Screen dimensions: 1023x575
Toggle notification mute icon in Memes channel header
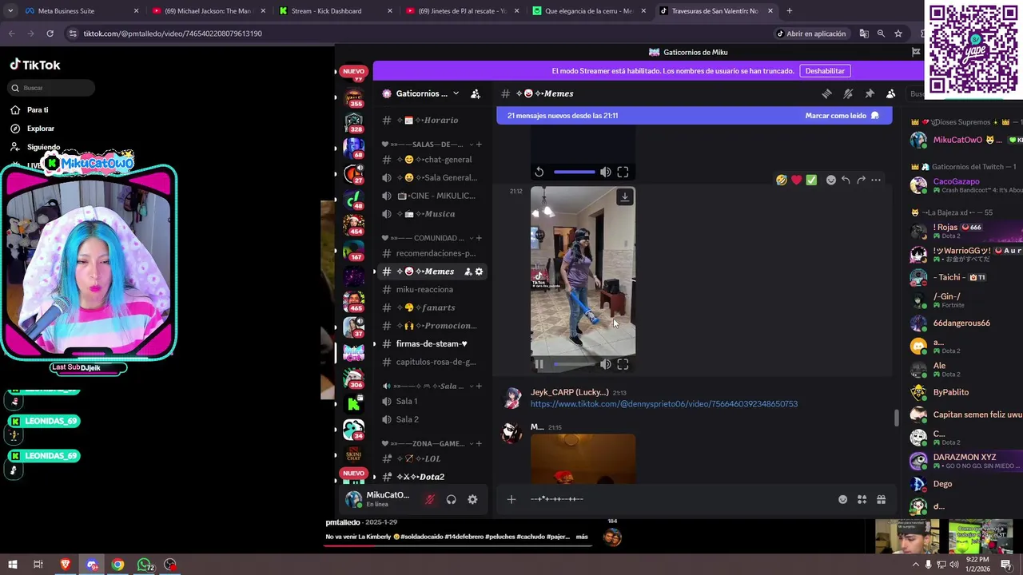848,93
